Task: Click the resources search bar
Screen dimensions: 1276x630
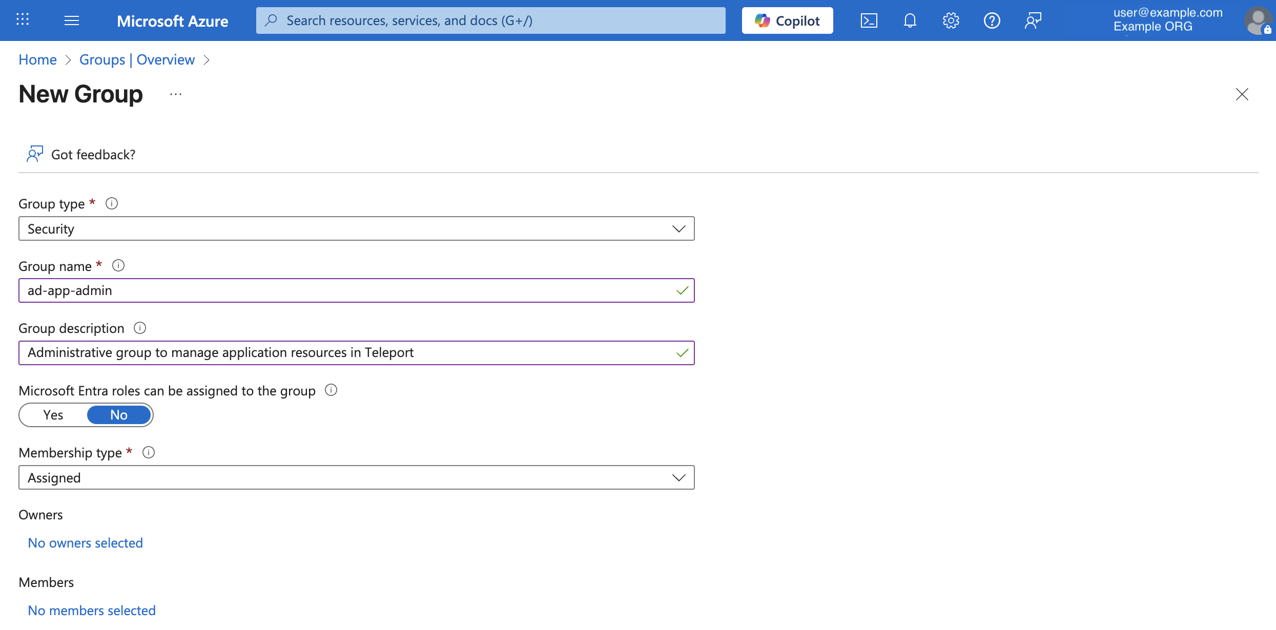Action: (x=490, y=20)
